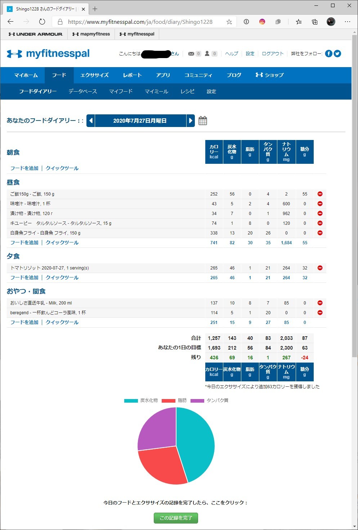This screenshot has height=530, width=358.
Task: Go to the next day arrow
Action: 191,121
